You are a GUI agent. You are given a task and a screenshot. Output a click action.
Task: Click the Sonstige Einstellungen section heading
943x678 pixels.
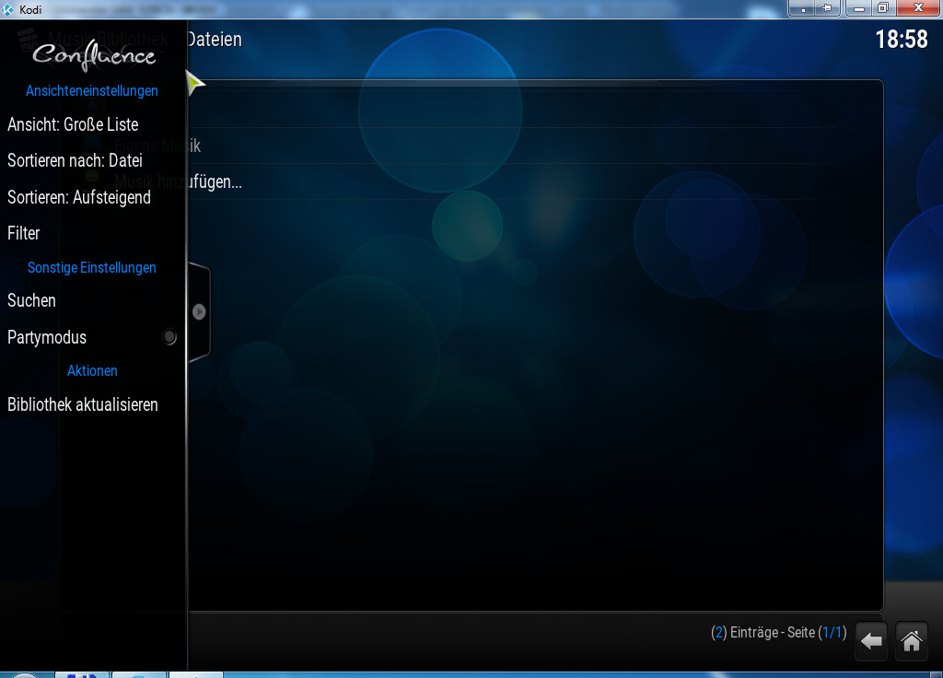tap(92, 268)
